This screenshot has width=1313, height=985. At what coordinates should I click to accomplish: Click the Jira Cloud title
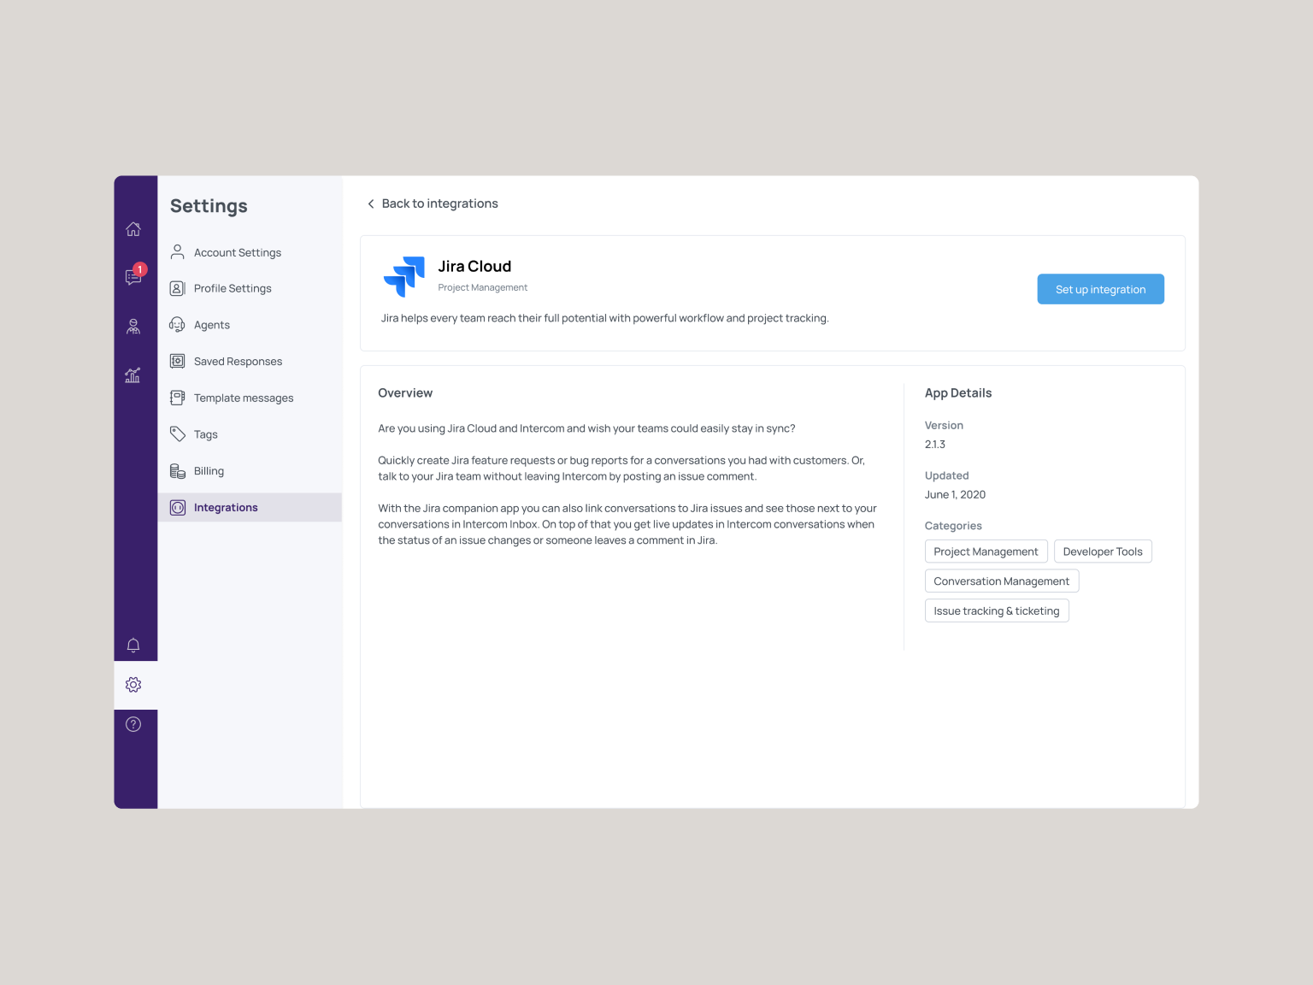474,266
